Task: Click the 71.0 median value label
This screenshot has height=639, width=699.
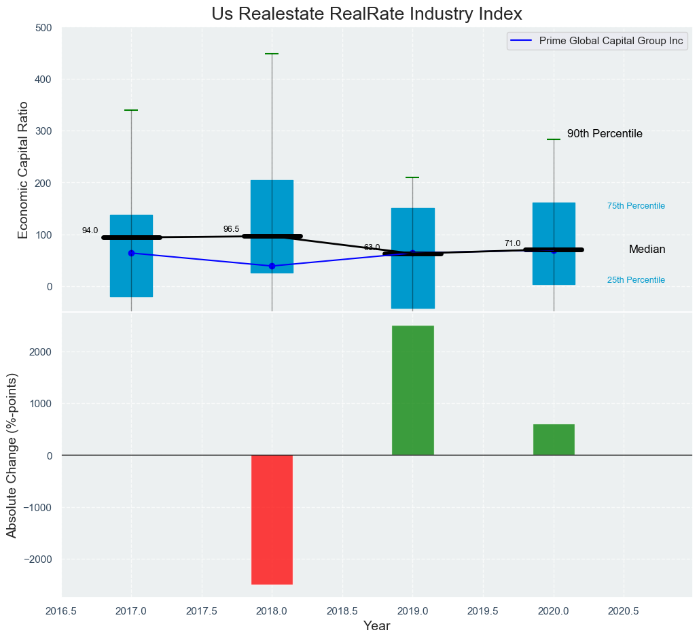Action: 512,243
